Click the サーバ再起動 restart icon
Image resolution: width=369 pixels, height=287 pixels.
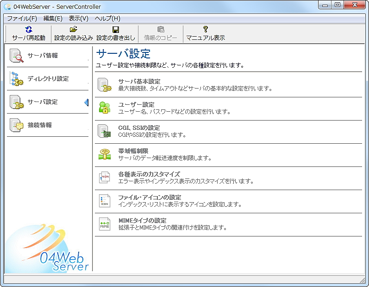tap(29, 30)
